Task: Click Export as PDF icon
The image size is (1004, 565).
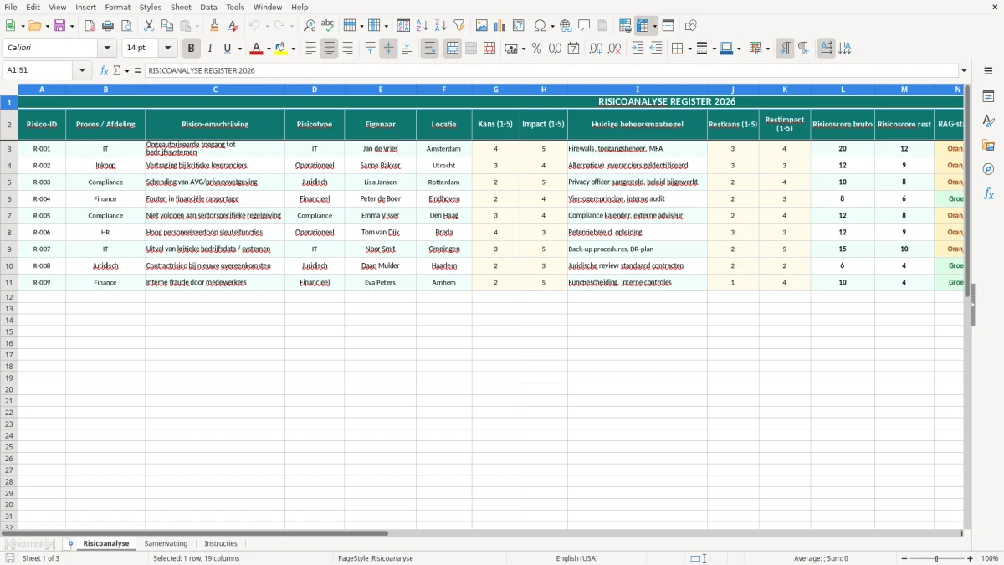Action: pos(90,26)
